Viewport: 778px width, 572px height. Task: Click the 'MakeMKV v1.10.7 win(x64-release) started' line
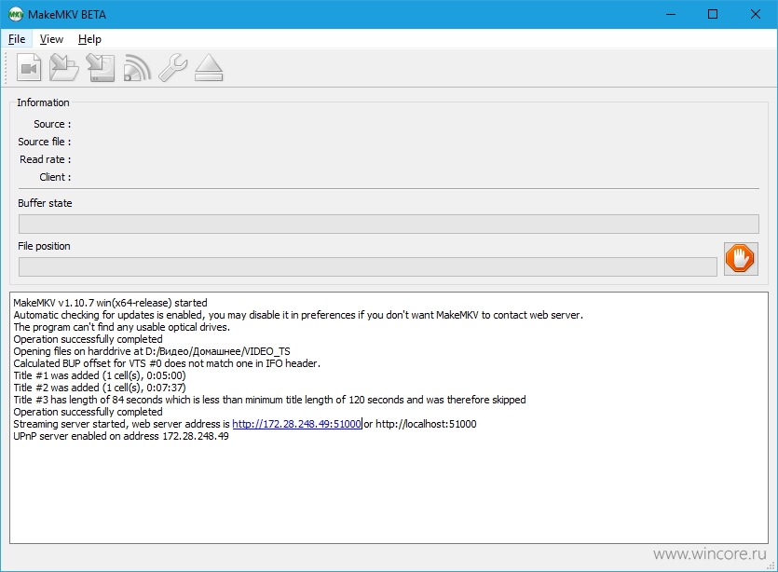click(110, 303)
